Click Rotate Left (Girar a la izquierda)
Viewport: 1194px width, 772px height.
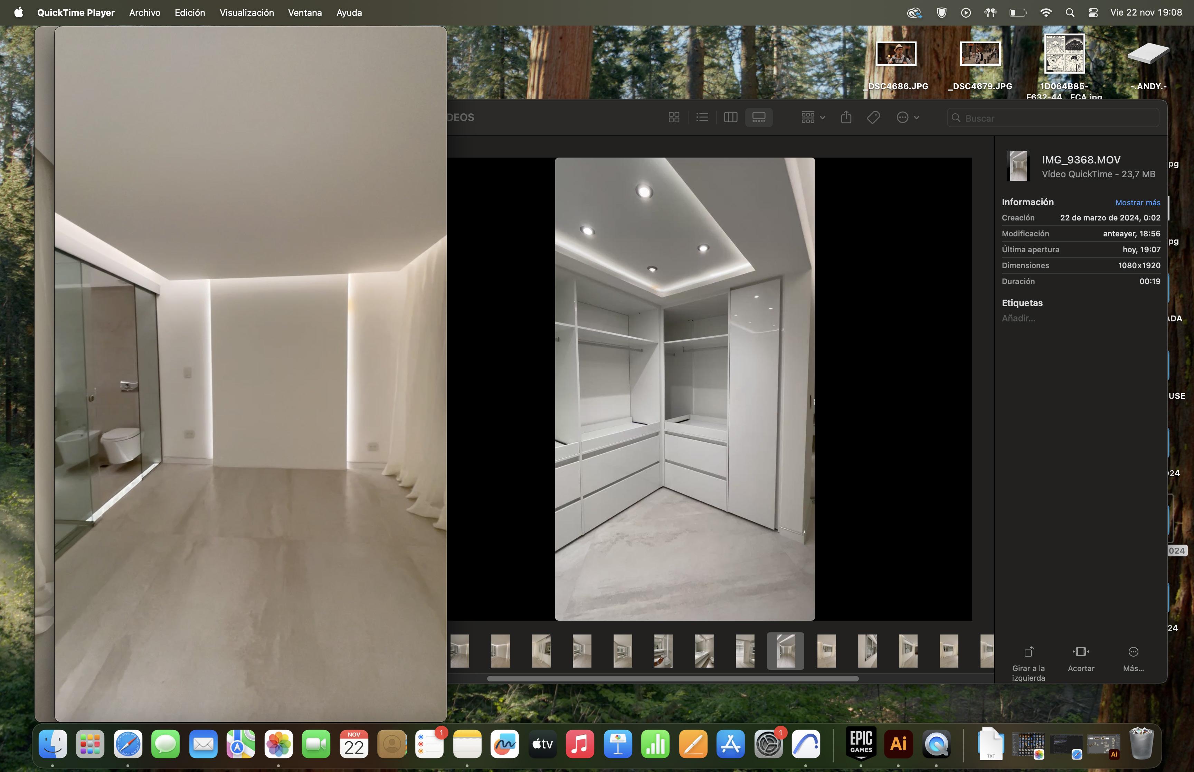click(x=1029, y=652)
